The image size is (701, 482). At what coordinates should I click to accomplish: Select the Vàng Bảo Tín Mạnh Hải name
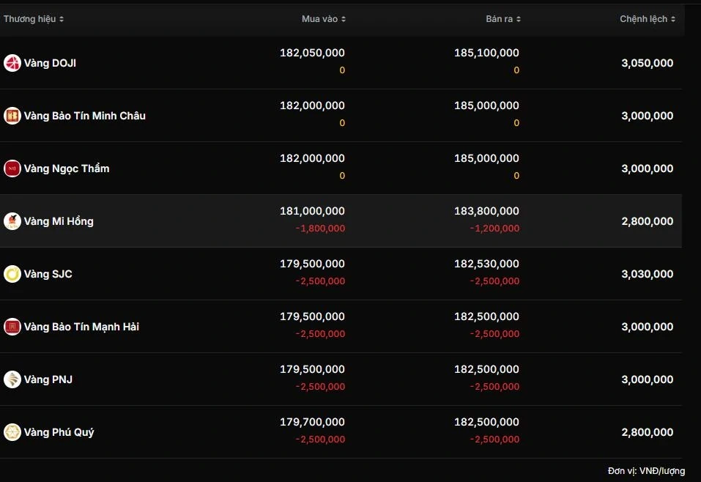pyautogui.click(x=81, y=327)
